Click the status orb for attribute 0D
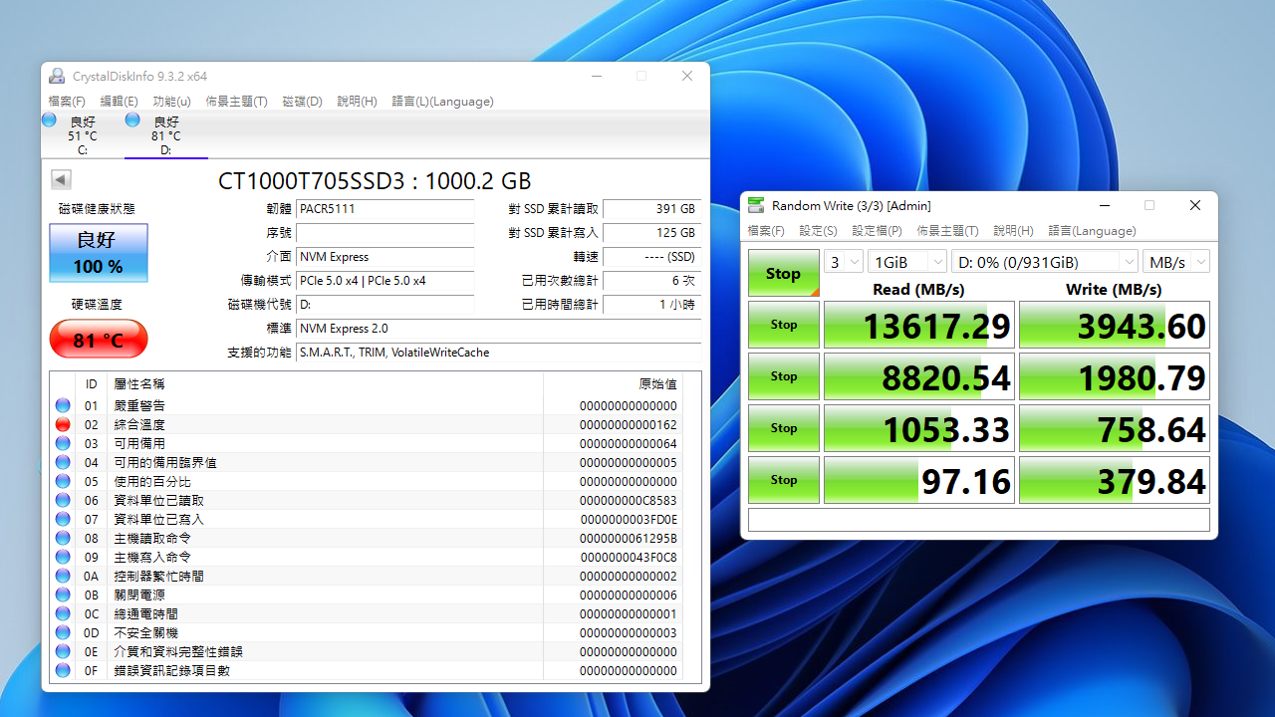The image size is (1275, 717). coord(63,632)
